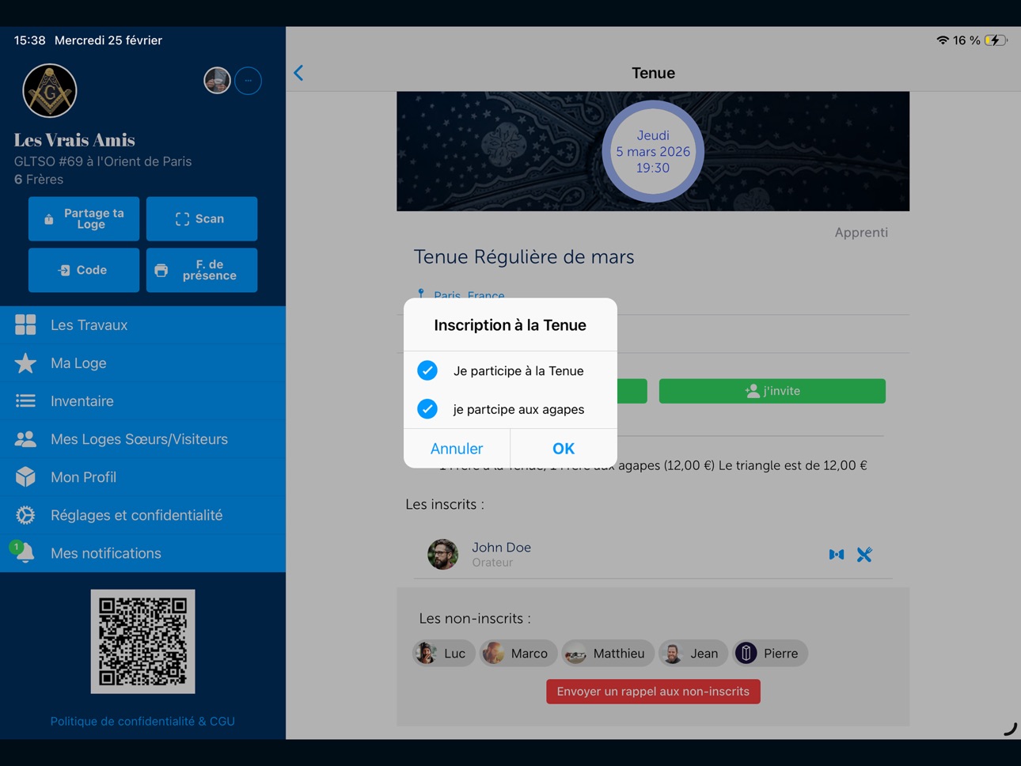This screenshot has width=1021, height=766.
Task: Go back with the chevron arrow
Action: pyautogui.click(x=299, y=73)
